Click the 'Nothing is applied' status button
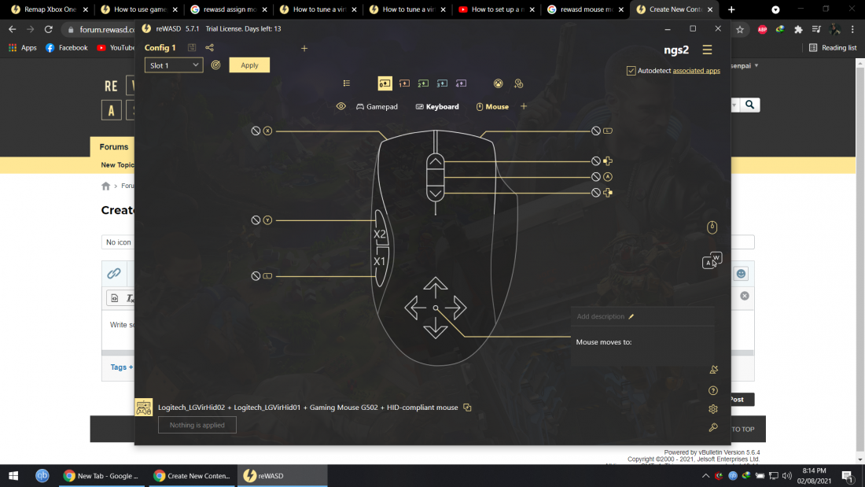865x487 pixels. click(197, 425)
